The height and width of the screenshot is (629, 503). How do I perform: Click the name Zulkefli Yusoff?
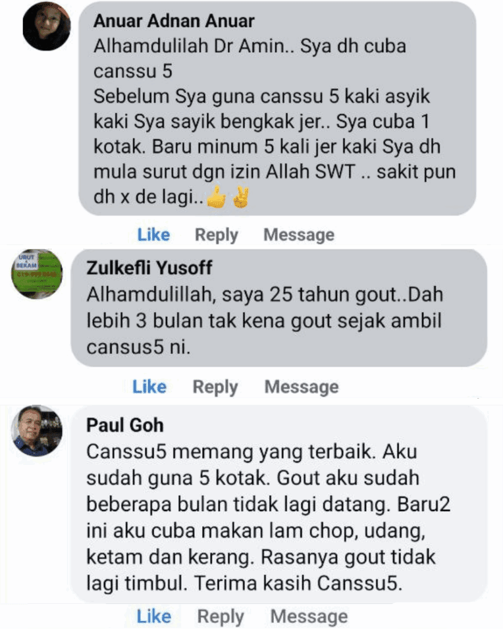click(x=149, y=268)
